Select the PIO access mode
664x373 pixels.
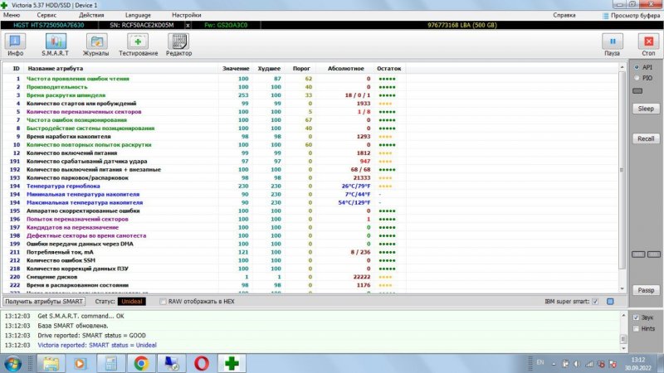point(637,77)
